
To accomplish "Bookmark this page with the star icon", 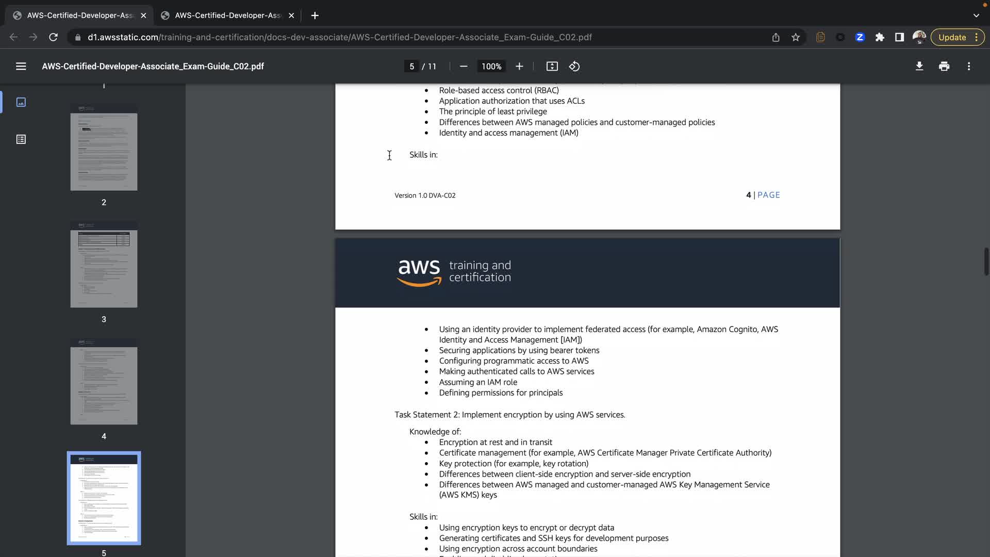I will click(795, 37).
